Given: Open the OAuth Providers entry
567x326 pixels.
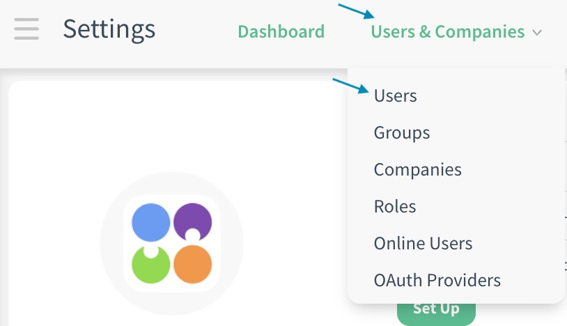Looking at the screenshot, I should [437, 280].
